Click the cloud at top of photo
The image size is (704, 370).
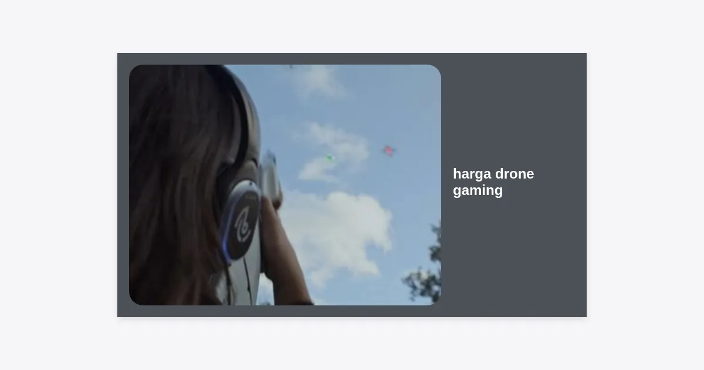click(x=320, y=79)
